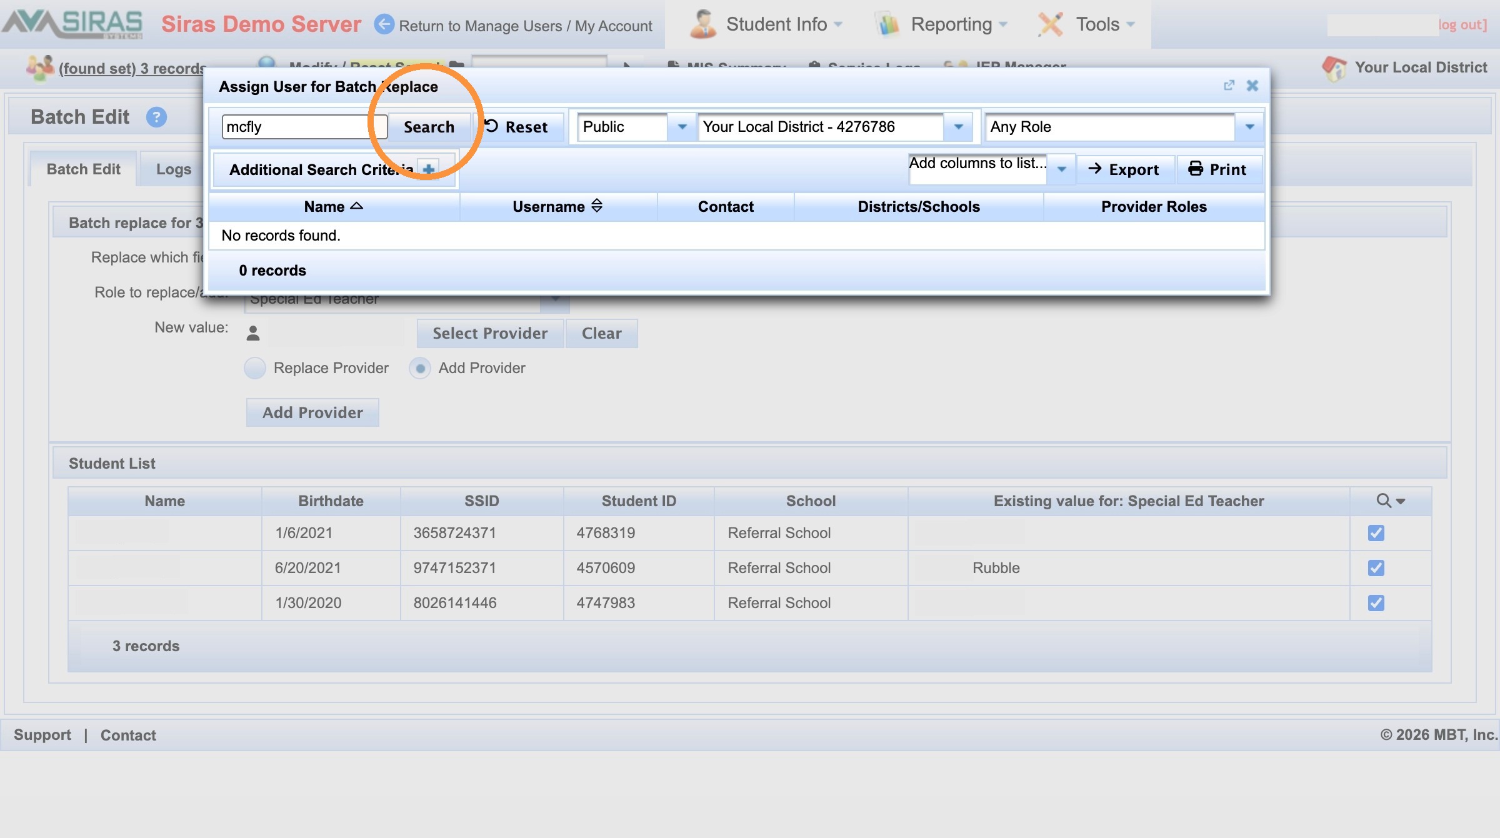Sort by Username column arrows
1500x838 pixels.
pyautogui.click(x=597, y=206)
